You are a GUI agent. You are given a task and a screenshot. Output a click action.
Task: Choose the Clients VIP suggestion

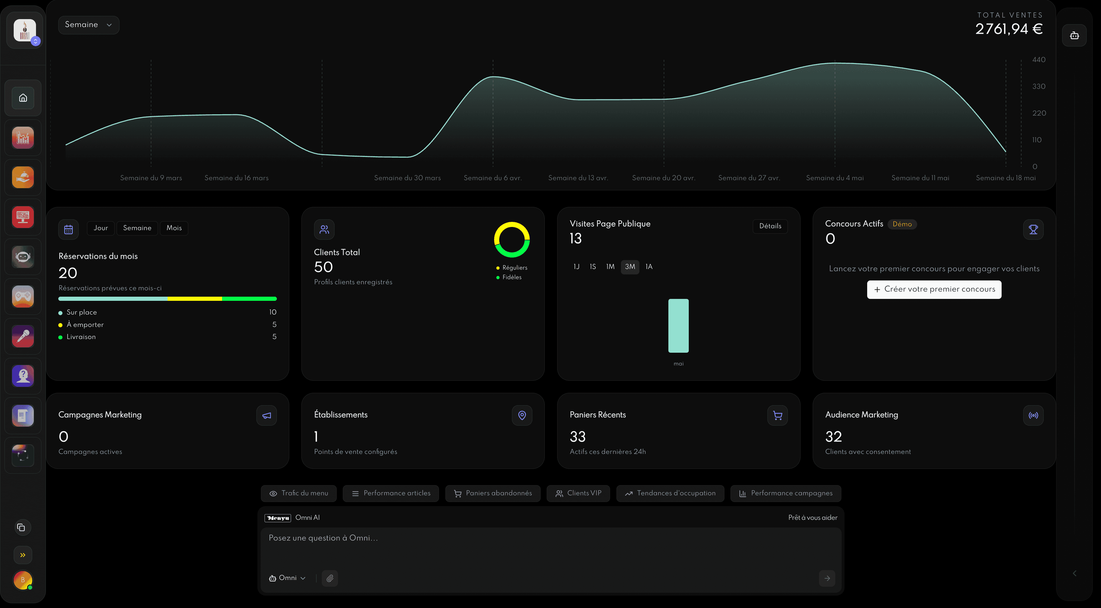pyautogui.click(x=578, y=494)
